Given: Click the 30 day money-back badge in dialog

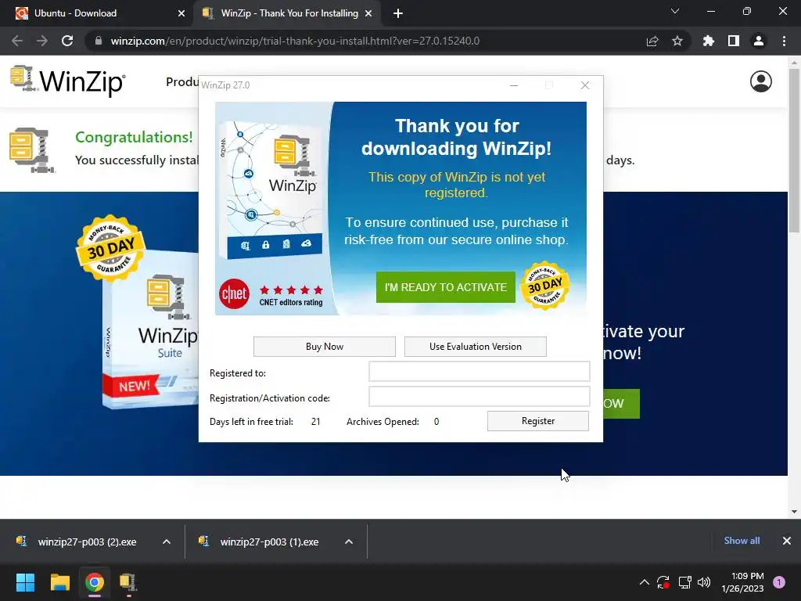Looking at the screenshot, I should [x=544, y=286].
